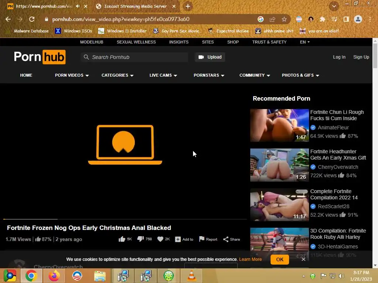
Task: Open the Chrome profile avatar
Action: 358,19
